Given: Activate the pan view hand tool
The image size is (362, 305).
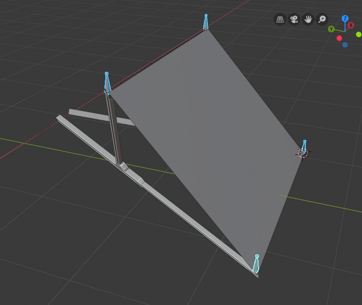Looking at the screenshot, I should 308,19.
